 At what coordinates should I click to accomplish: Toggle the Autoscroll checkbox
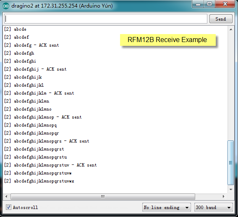click(8, 207)
